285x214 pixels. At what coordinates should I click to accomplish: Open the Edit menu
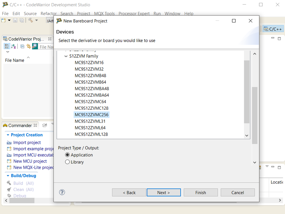[x=16, y=14]
